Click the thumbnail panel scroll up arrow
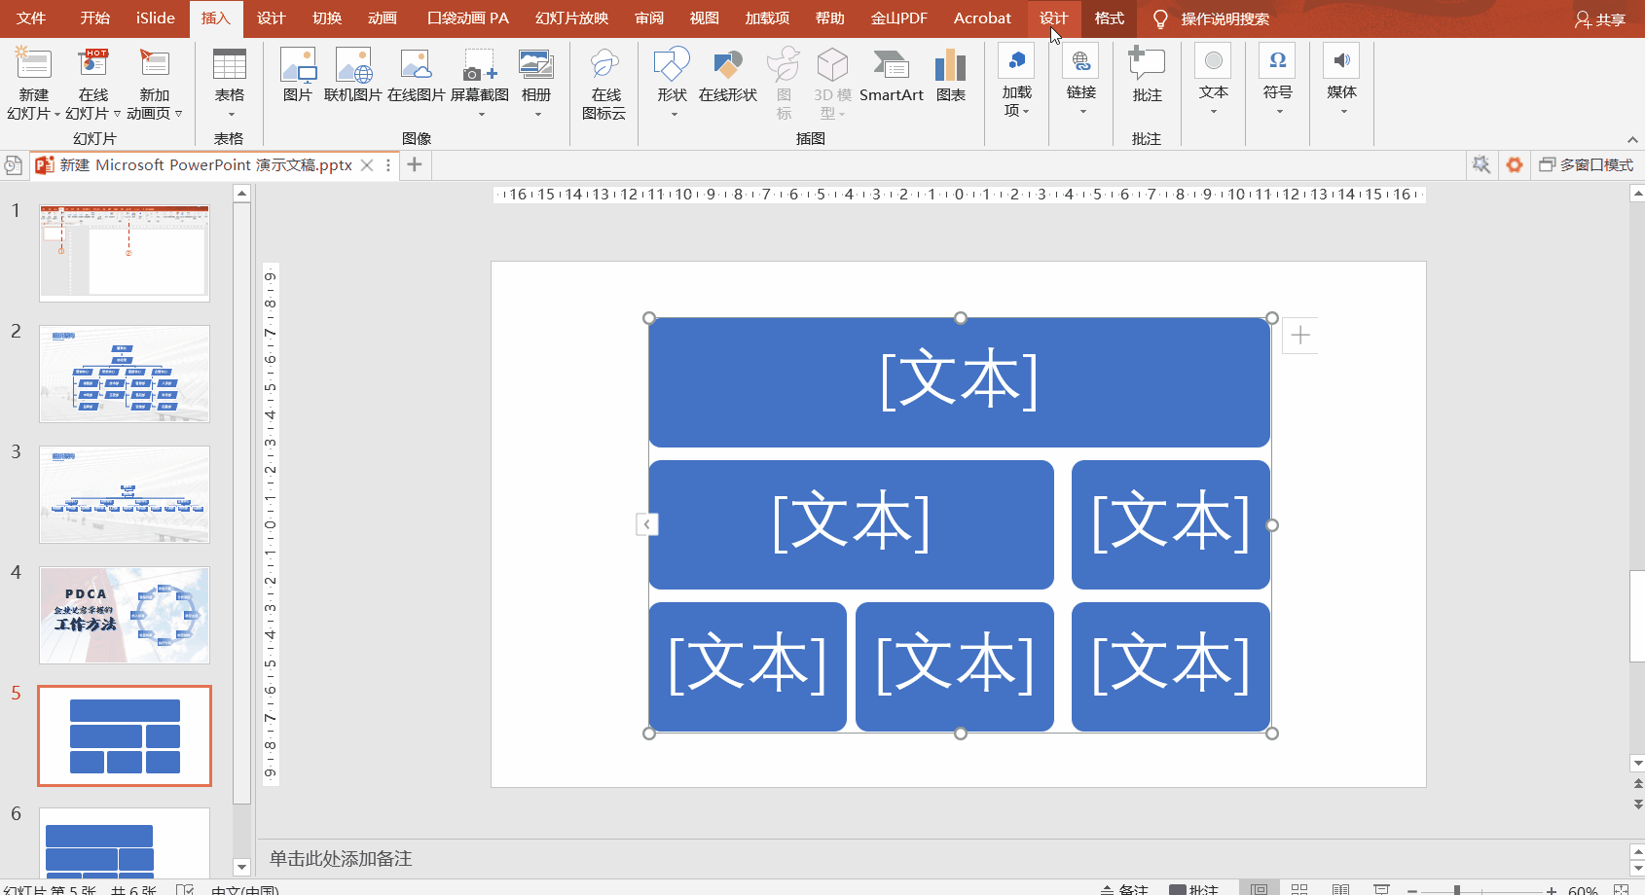The height and width of the screenshot is (895, 1645). coord(242,194)
